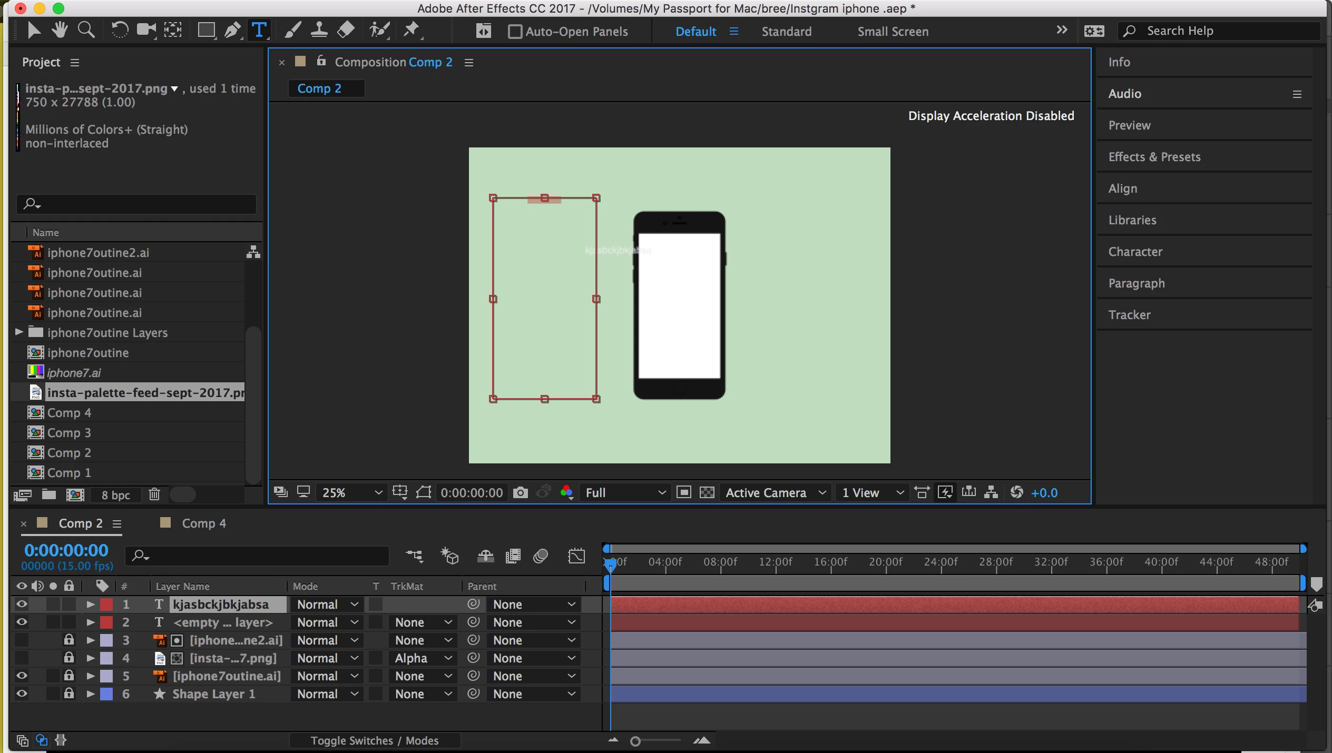This screenshot has height=753, width=1332.
Task: Click the trash icon in Project panel
Action: tap(154, 494)
